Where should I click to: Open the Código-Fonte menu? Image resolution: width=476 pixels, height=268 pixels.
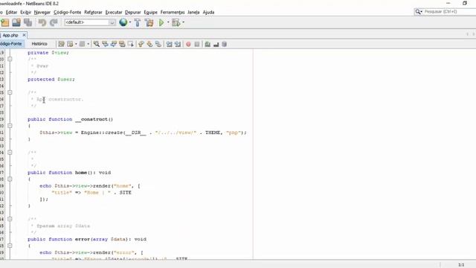click(68, 12)
